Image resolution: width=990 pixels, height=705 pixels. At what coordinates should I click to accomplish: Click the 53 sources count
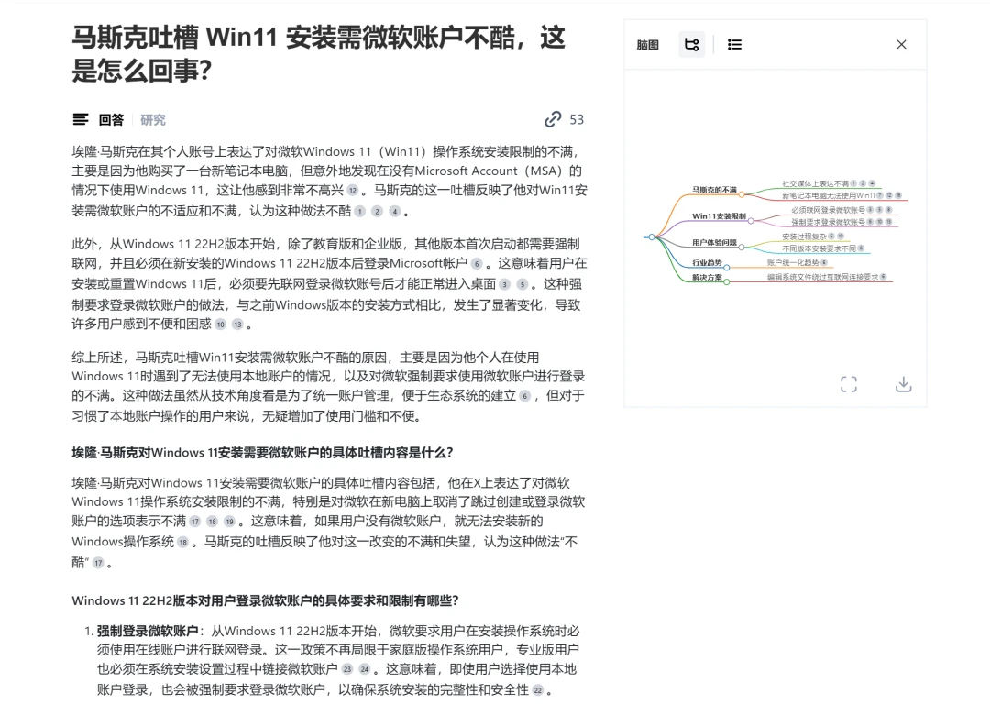(577, 119)
